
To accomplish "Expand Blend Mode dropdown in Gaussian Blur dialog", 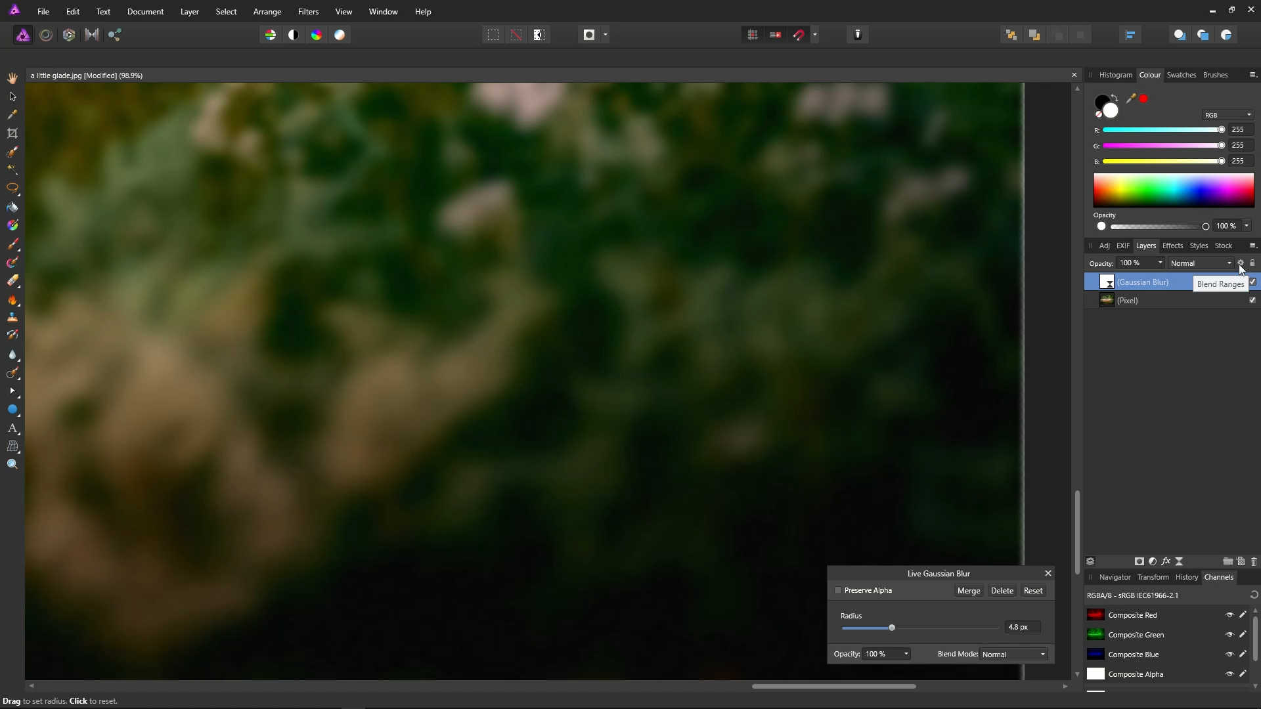I will click(x=1013, y=654).
